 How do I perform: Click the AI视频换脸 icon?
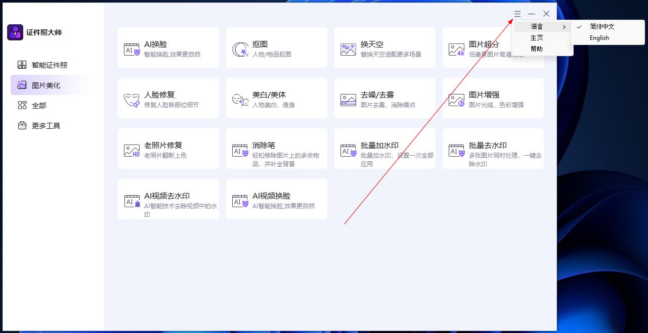coord(240,201)
